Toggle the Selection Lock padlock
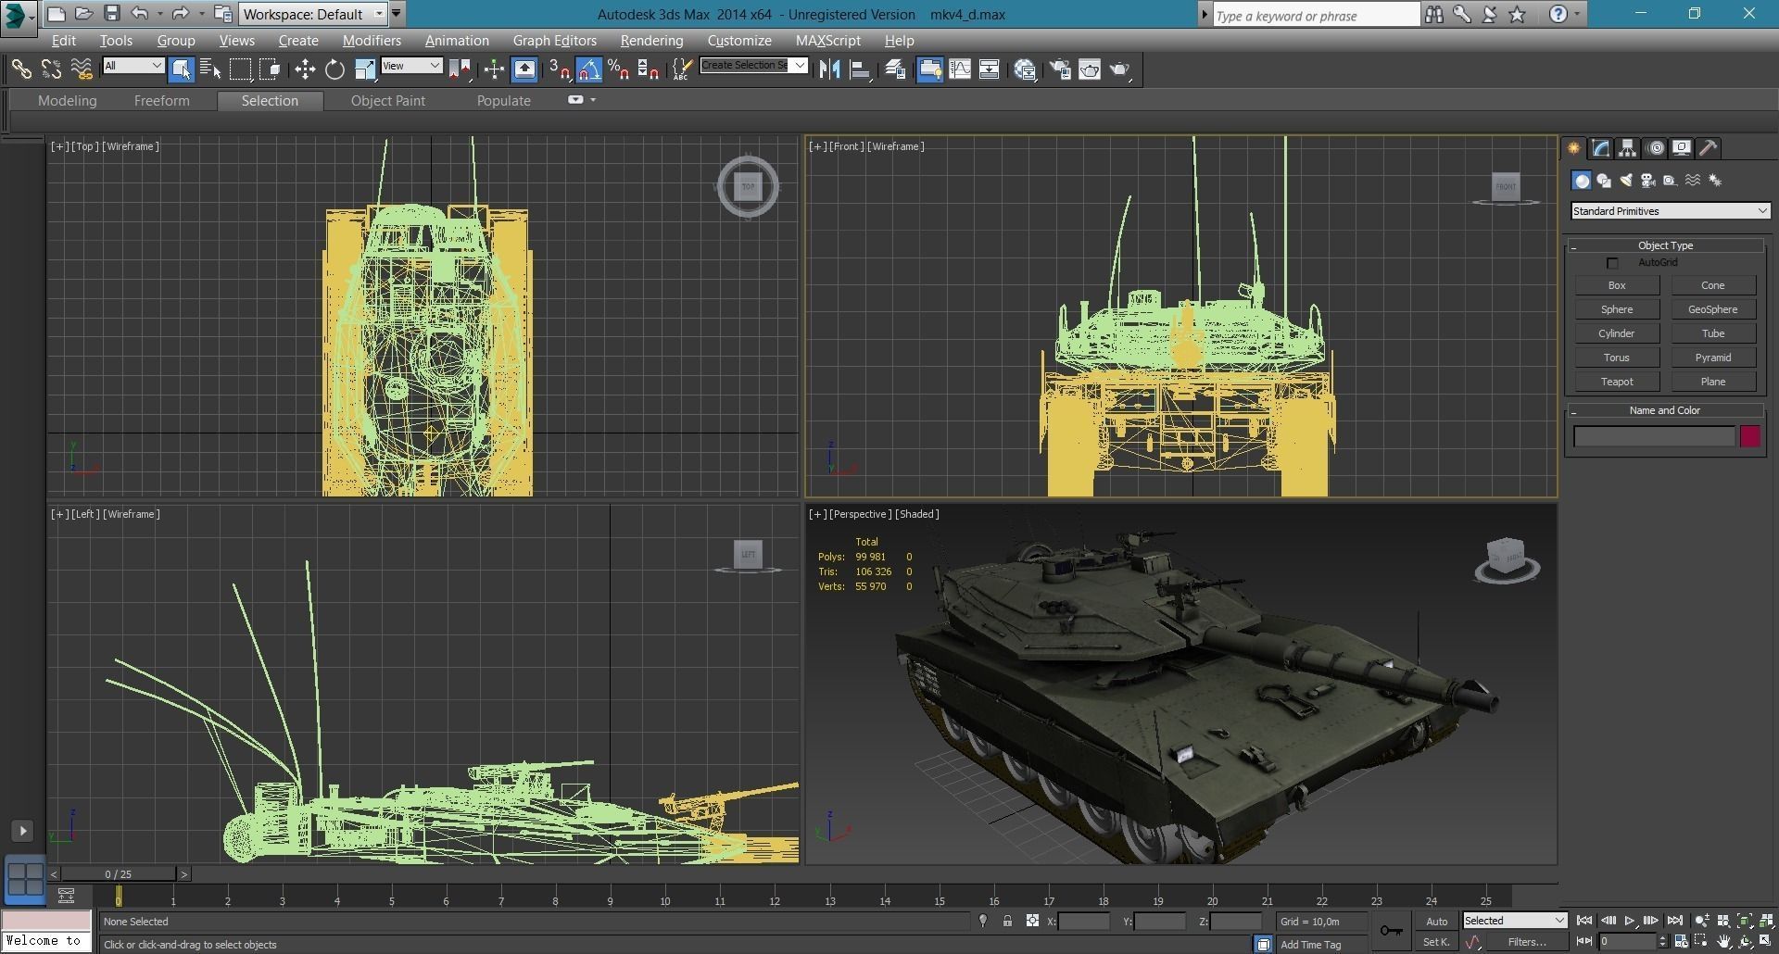 point(1007,922)
